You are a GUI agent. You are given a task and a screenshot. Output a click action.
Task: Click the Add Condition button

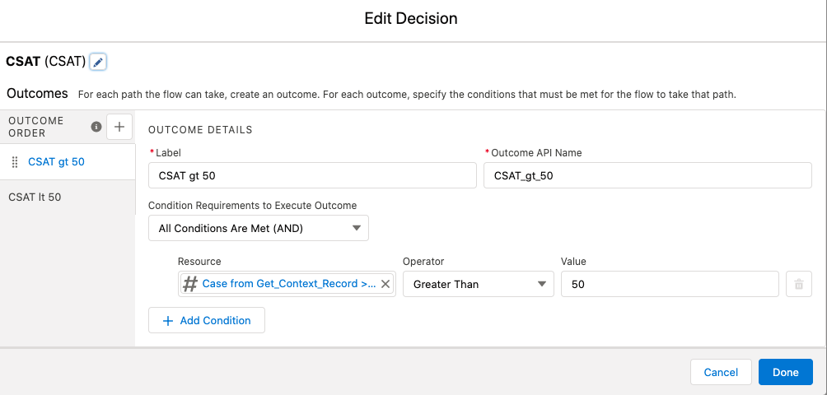pos(207,320)
